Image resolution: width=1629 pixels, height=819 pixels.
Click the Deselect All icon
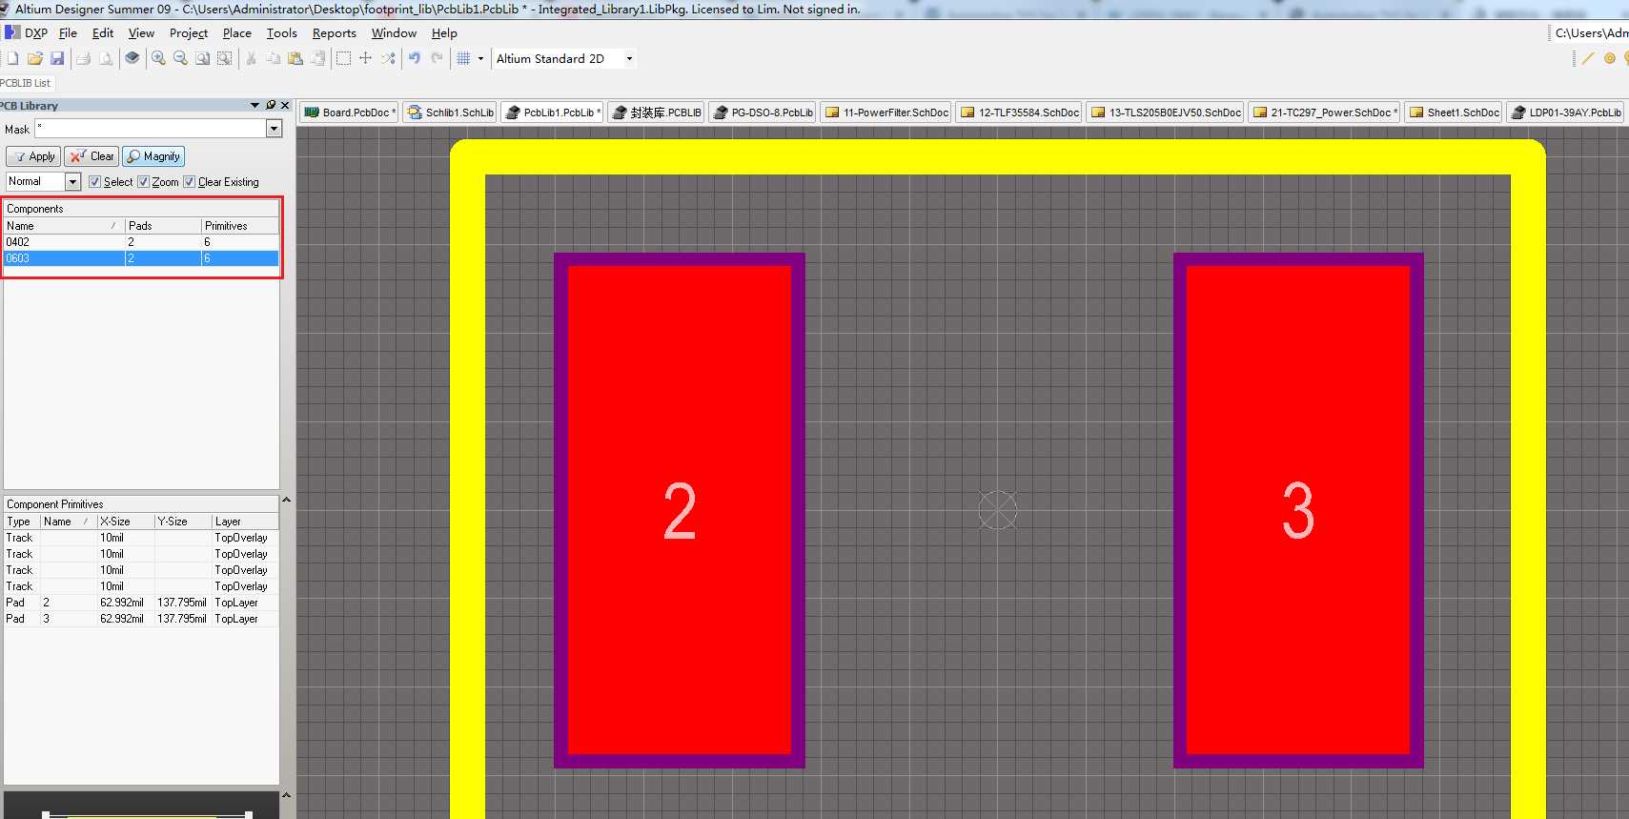pyautogui.click(x=388, y=58)
